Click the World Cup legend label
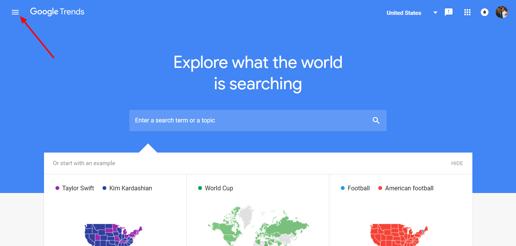The height and width of the screenshot is (246, 516). pos(219,188)
